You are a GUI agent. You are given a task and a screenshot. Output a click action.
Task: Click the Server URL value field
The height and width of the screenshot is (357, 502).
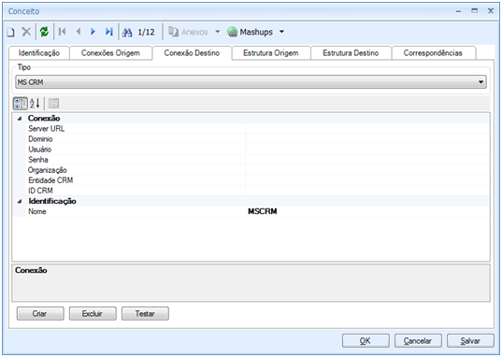[367, 129]
